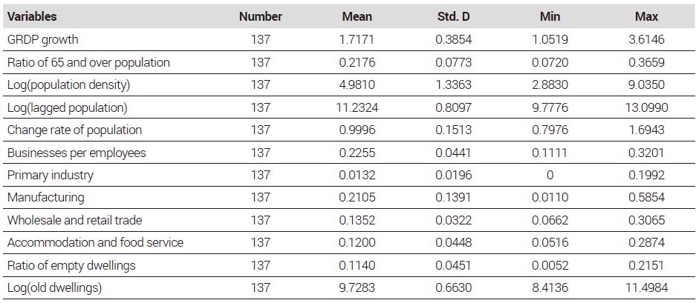The image size is (699, 303).
Task: Click Wholesale and retail trade label
Action: click(x=75, y=220)
